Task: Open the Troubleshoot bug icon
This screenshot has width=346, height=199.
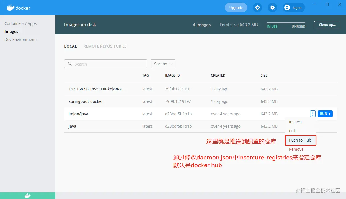Action: click(x=272, y=8)
